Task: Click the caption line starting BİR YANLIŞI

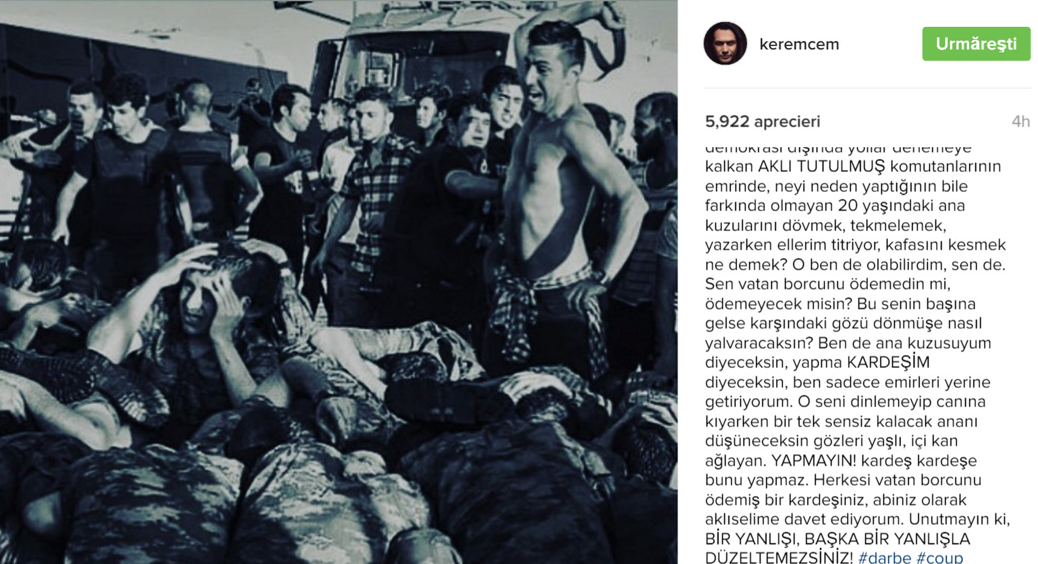Action: (x=837, y=539)
